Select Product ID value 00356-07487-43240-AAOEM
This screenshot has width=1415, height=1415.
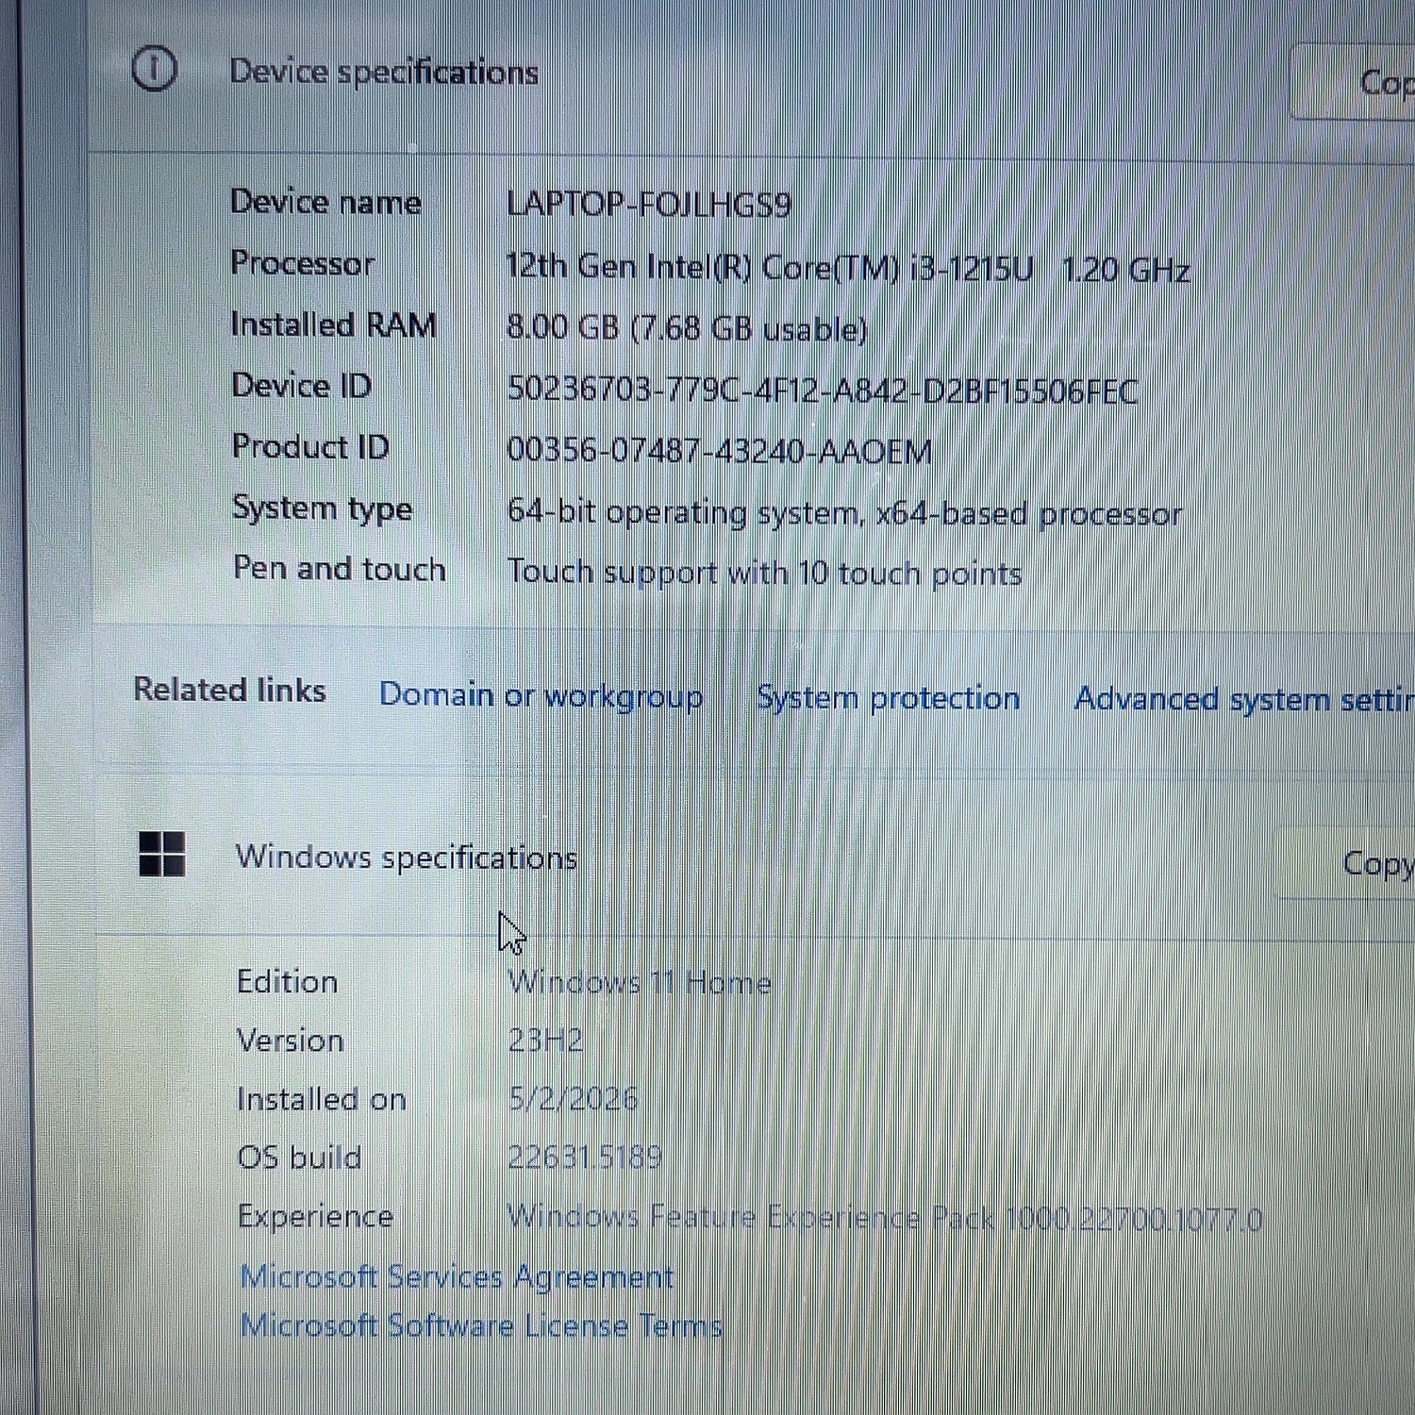point(720,451)
